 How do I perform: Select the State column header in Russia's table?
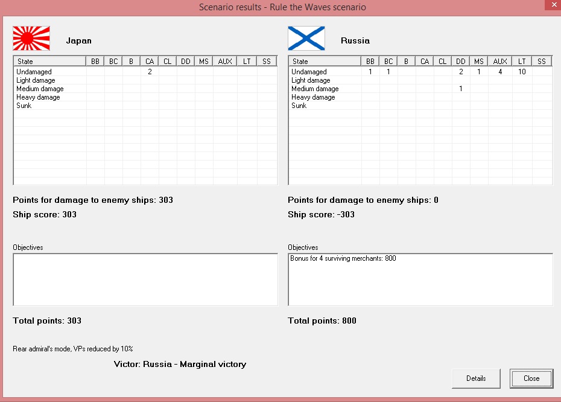[325, 61]
